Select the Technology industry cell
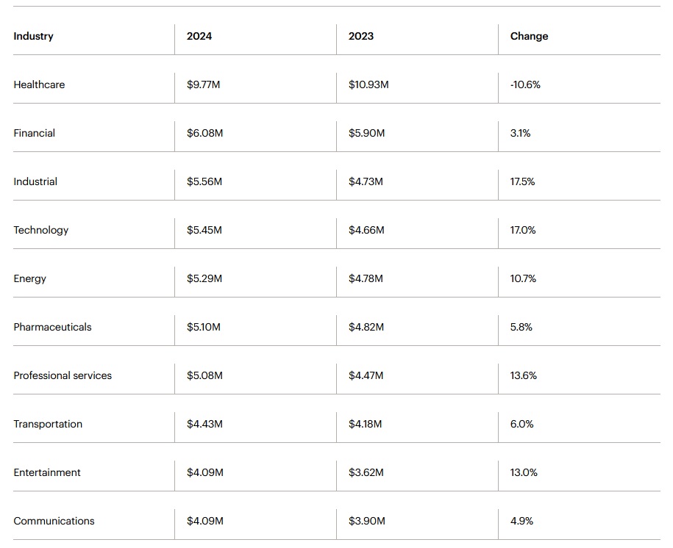The image size is (673, 548). [x=41, y=230]
